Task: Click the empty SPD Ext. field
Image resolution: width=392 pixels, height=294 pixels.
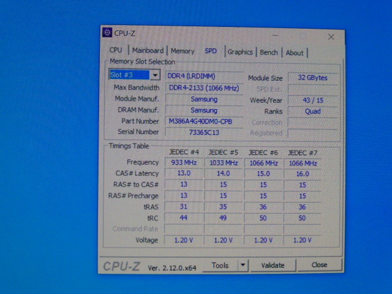Action: pyautogui.click(x=312, y=89)
